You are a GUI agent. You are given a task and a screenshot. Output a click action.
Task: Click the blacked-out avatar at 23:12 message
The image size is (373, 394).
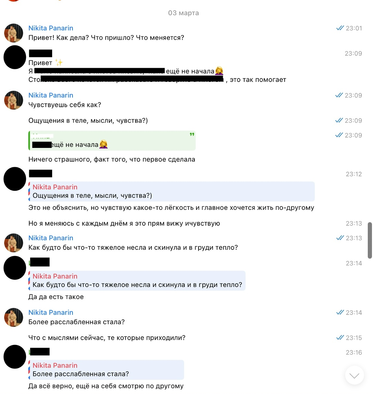[x=15, y=179]
